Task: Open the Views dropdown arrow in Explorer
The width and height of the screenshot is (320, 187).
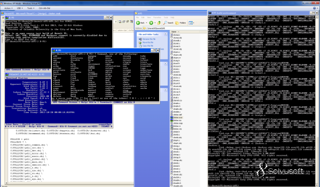Action: click(x=193, y=23)
